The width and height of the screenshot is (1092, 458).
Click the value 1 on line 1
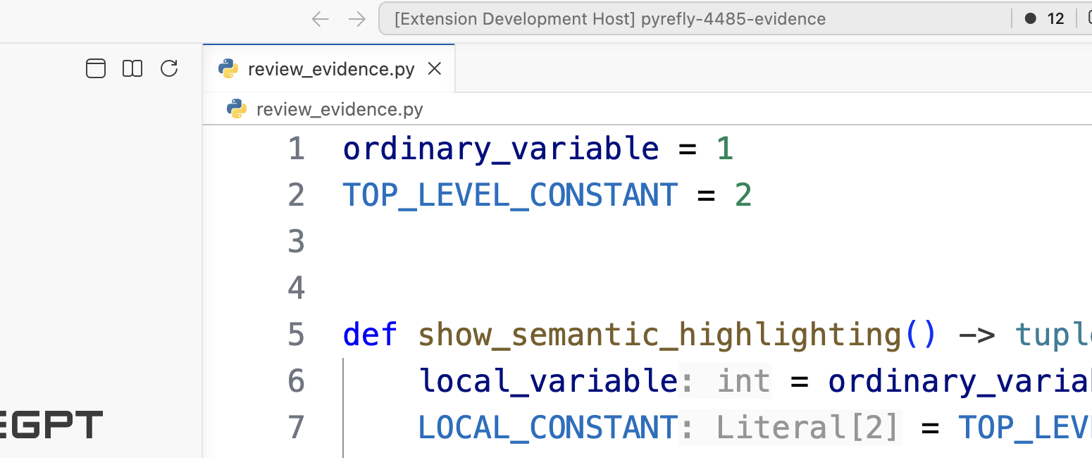point(725,149)
